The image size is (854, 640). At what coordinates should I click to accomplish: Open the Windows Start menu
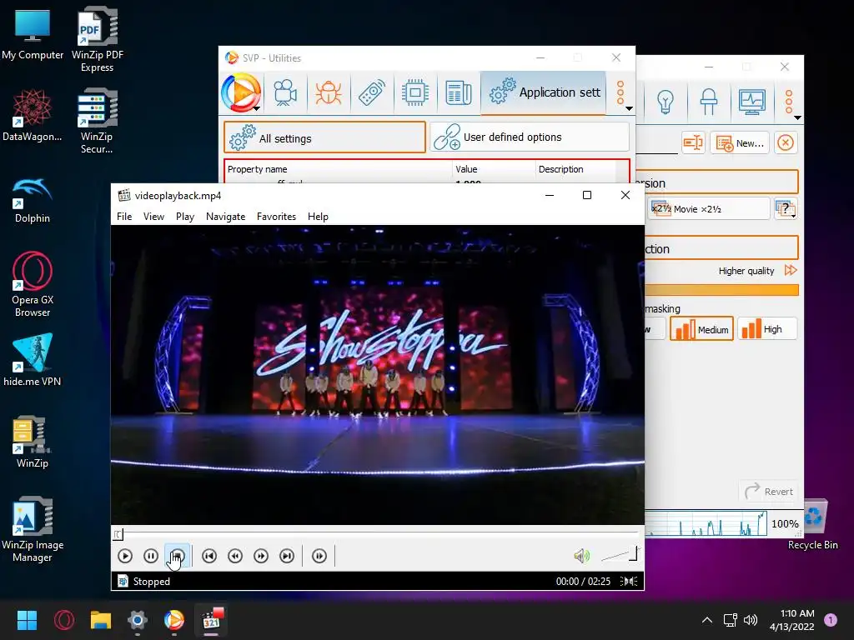tap(27, 620)
